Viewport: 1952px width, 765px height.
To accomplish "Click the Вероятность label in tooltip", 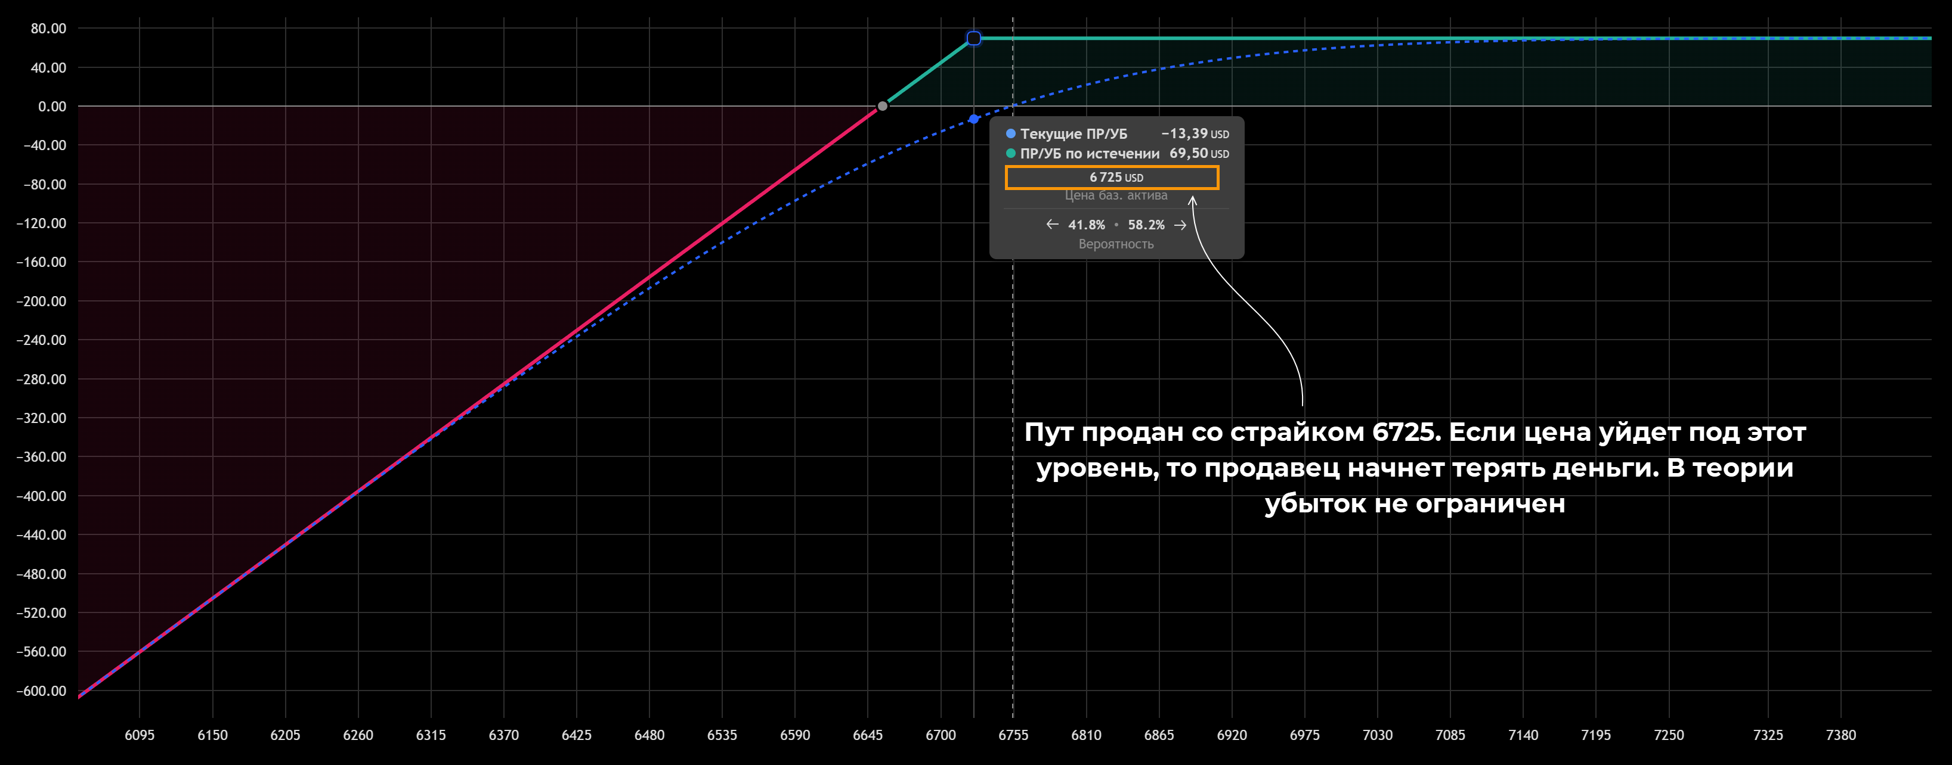I will click(x=1115, y=244).
